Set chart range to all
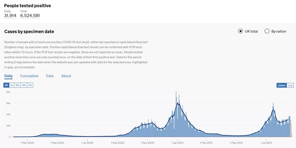The height and width of the screenshot is (148, 296). pos(6,85)
